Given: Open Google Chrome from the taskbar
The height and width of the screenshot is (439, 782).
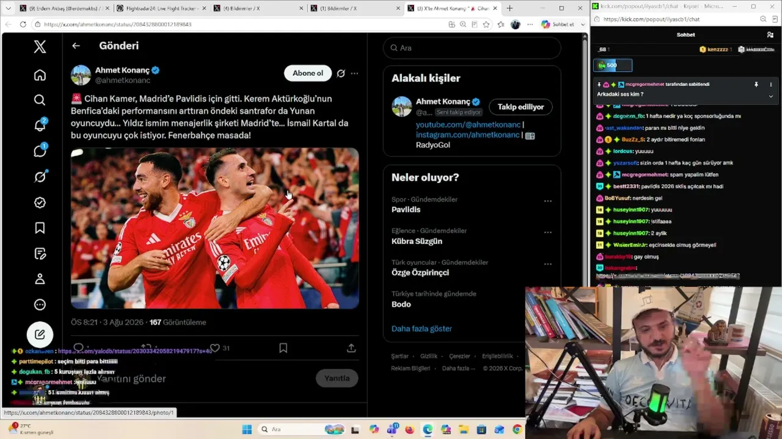Looking at the screenshot, I should click(x=517, y=429).
